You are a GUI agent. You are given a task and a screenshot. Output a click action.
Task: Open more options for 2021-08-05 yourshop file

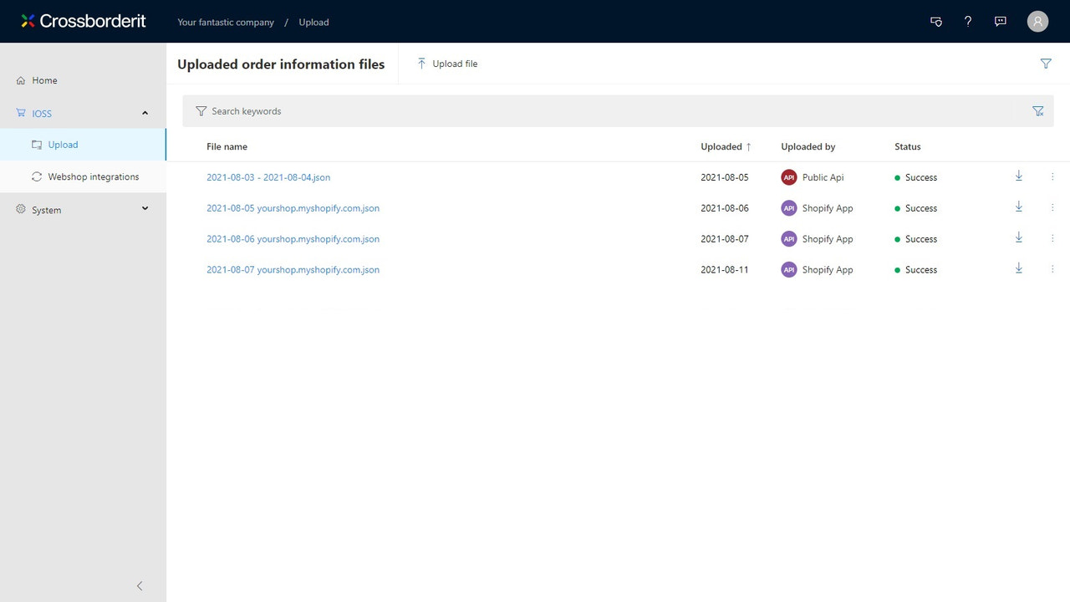click(x=1052, y=207)
